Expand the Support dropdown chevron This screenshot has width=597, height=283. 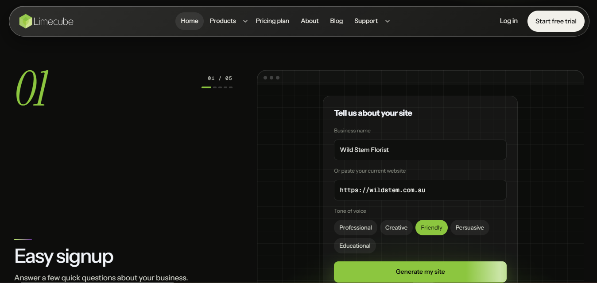(388, 21)
